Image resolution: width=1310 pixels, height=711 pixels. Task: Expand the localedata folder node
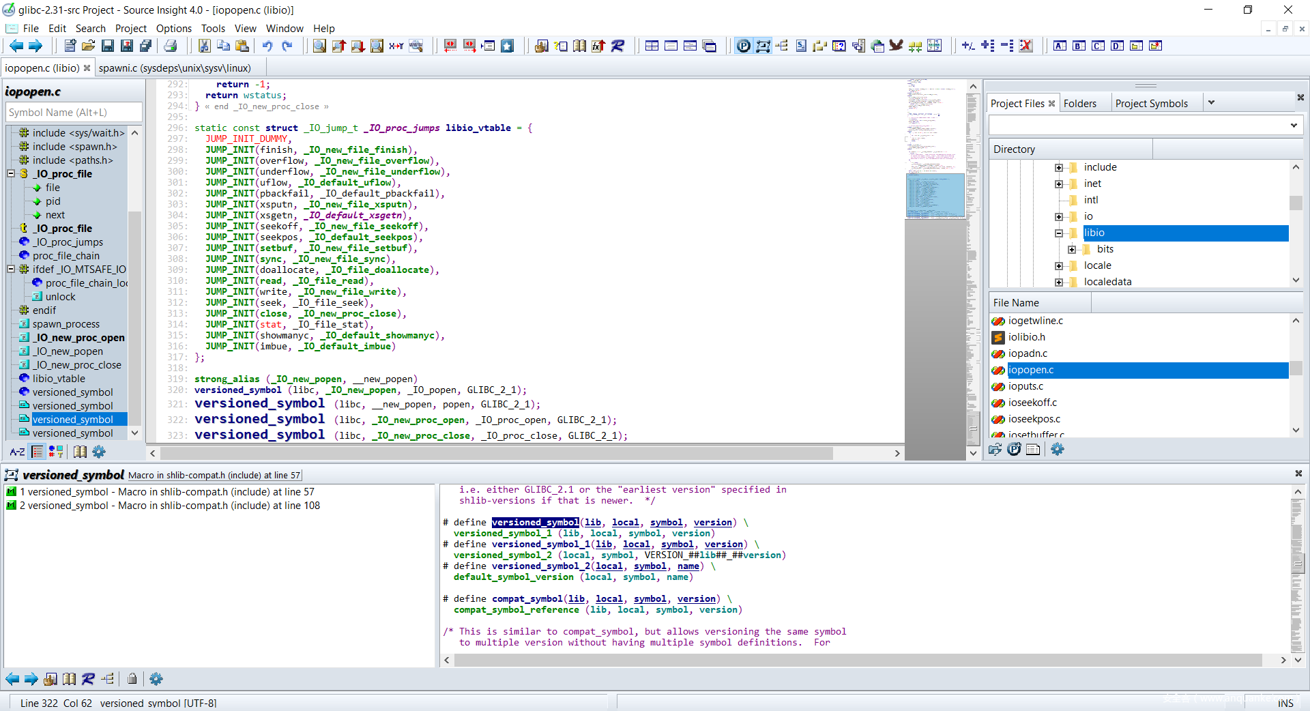point(1059,282)
